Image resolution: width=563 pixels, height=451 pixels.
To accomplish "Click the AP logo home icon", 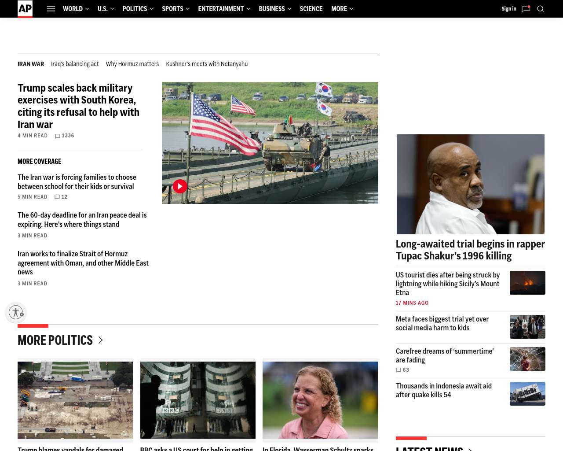I will 25,9.
